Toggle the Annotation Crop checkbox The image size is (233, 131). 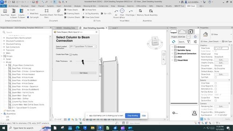pos(216,89)
